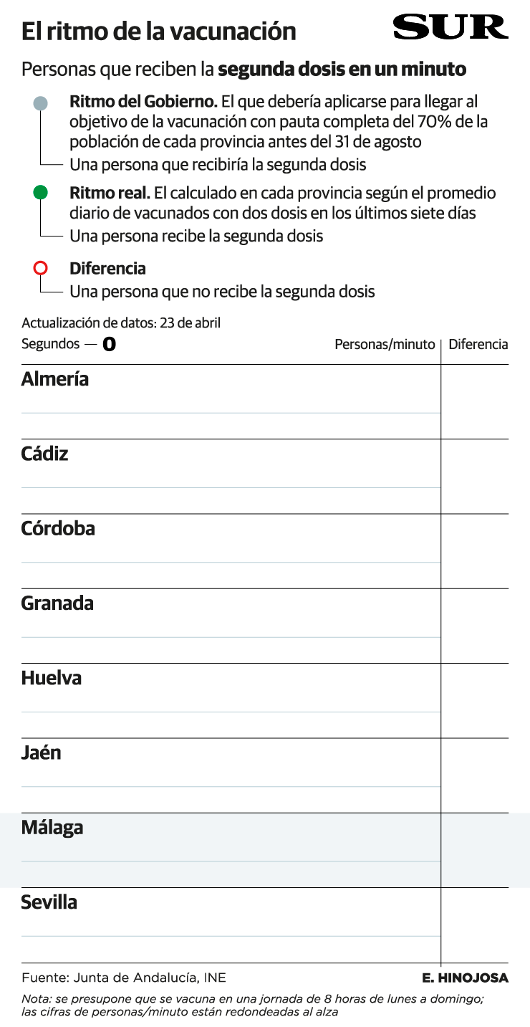Click the red hollow Diferencia circle
This screenshot has width=530, height=1027.
41,268
